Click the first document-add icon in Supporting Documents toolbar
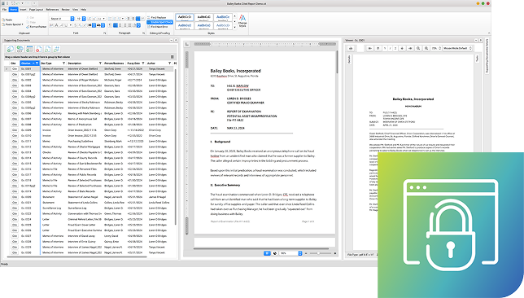 click(x=11, y=49)
